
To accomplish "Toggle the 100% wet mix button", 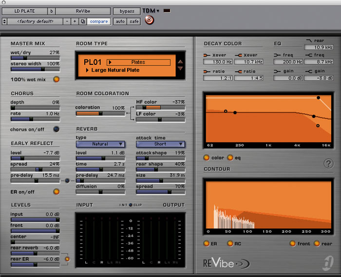I will pyautogui.click(x=56, y=79).
